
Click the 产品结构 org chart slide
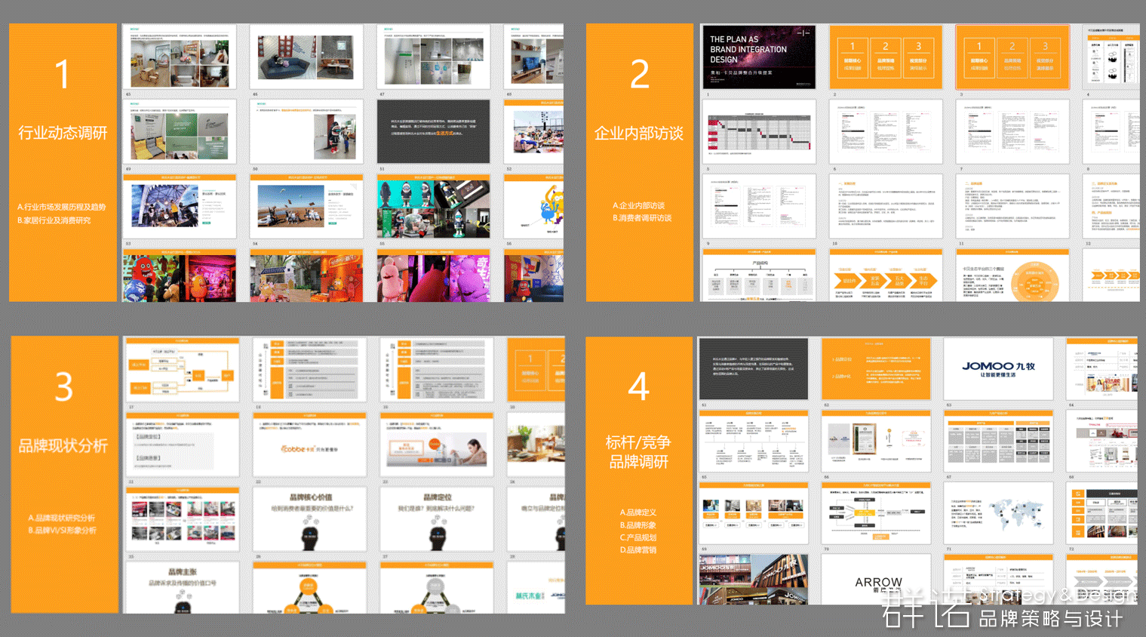click(x=758, y=275)
